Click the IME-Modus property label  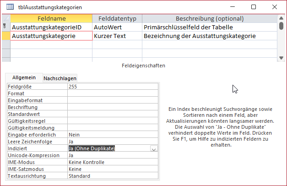(38, 162)
